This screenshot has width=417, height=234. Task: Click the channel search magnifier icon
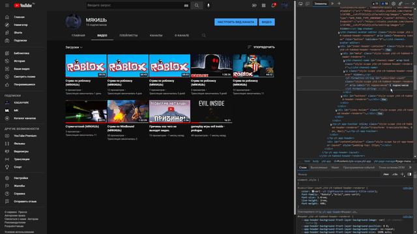[204, 35]
